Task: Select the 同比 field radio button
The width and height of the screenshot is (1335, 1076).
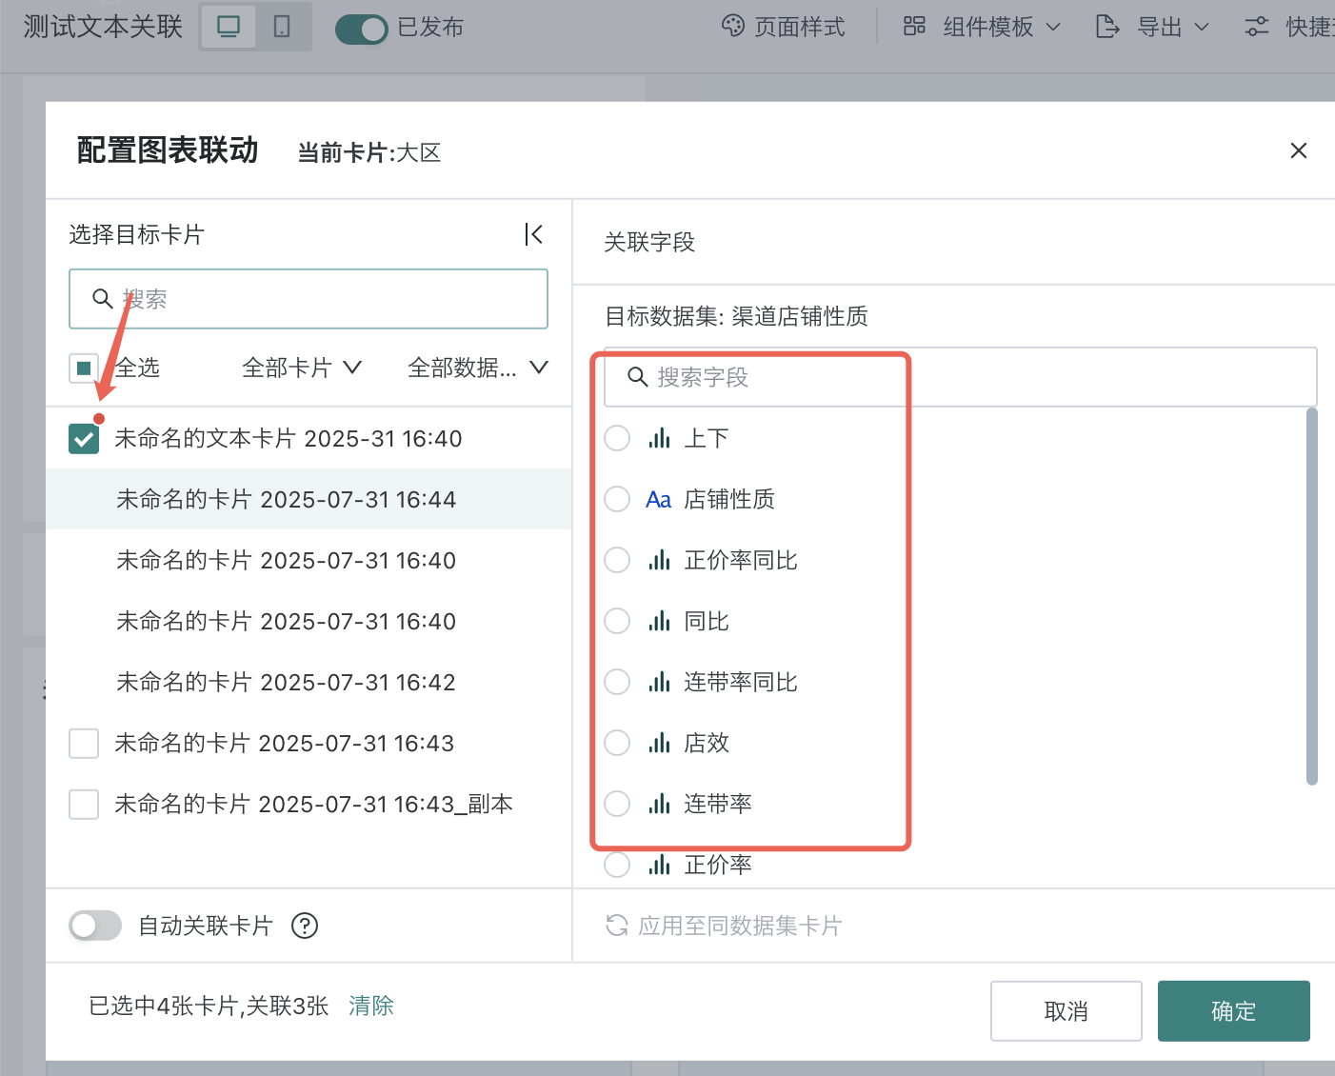Action: click(617, 621)
